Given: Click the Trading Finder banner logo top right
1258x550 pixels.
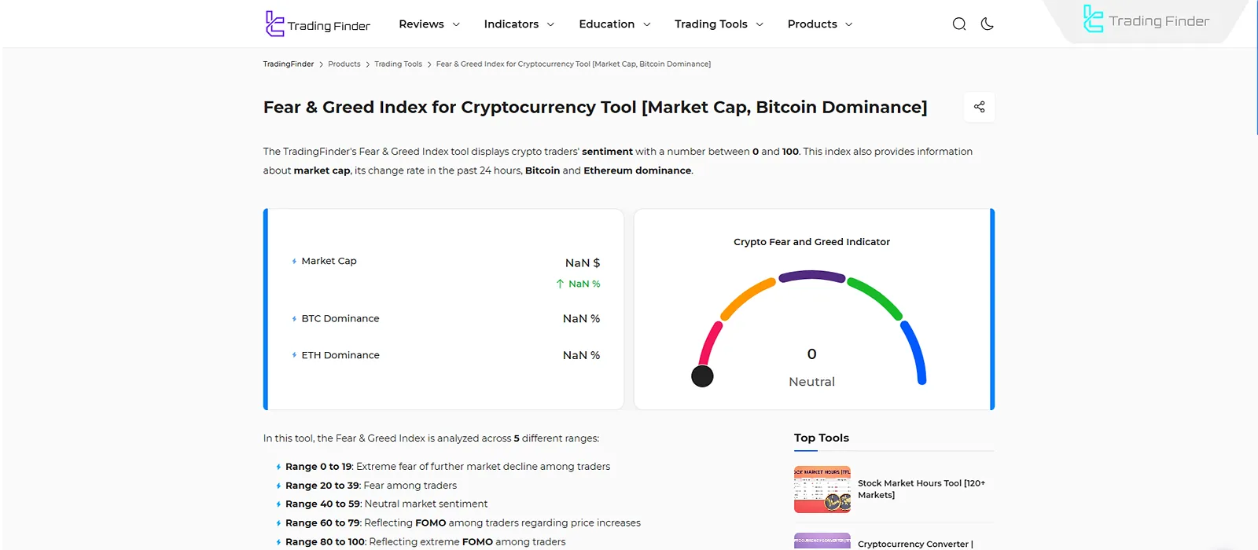Looking at the screenshot, I should click(1146, 20).
